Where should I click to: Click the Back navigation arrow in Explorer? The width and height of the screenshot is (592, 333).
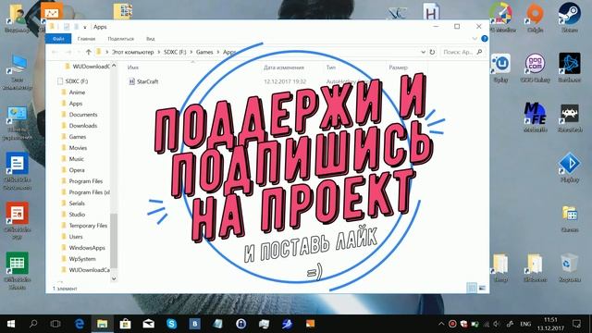point(55,52)
